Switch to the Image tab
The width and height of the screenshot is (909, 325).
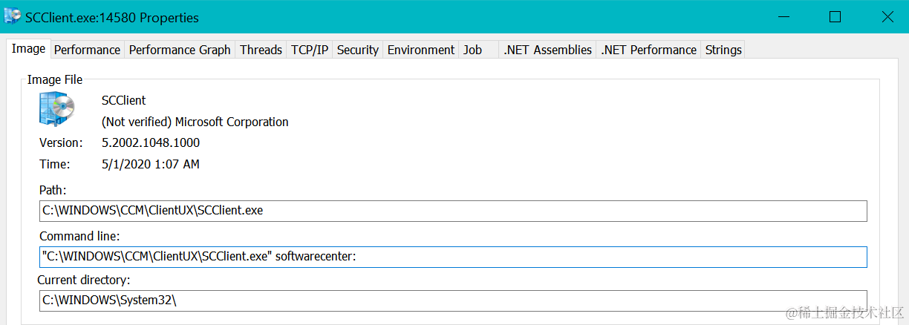pos(29,49)
